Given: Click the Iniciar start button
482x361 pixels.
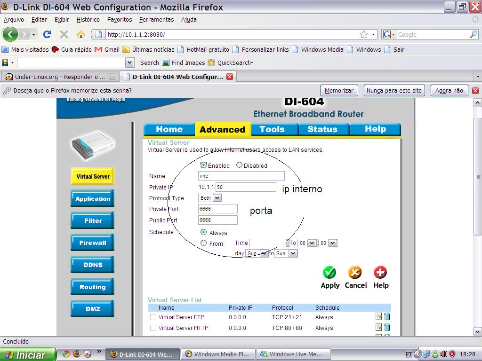Looking at the screenshot, I should pos(28,354).
